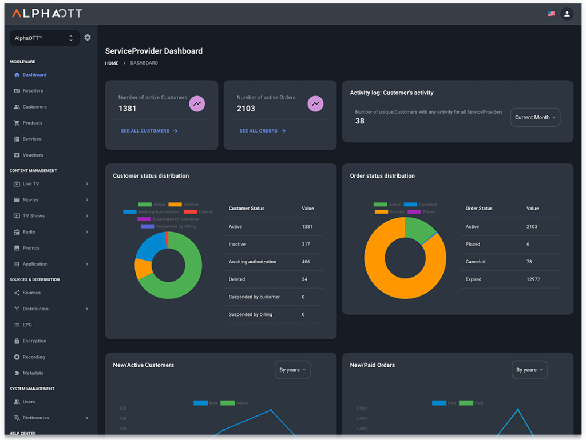Click the US flag language icon
This screenshot has height=440, width=586.
pos(551,14)
